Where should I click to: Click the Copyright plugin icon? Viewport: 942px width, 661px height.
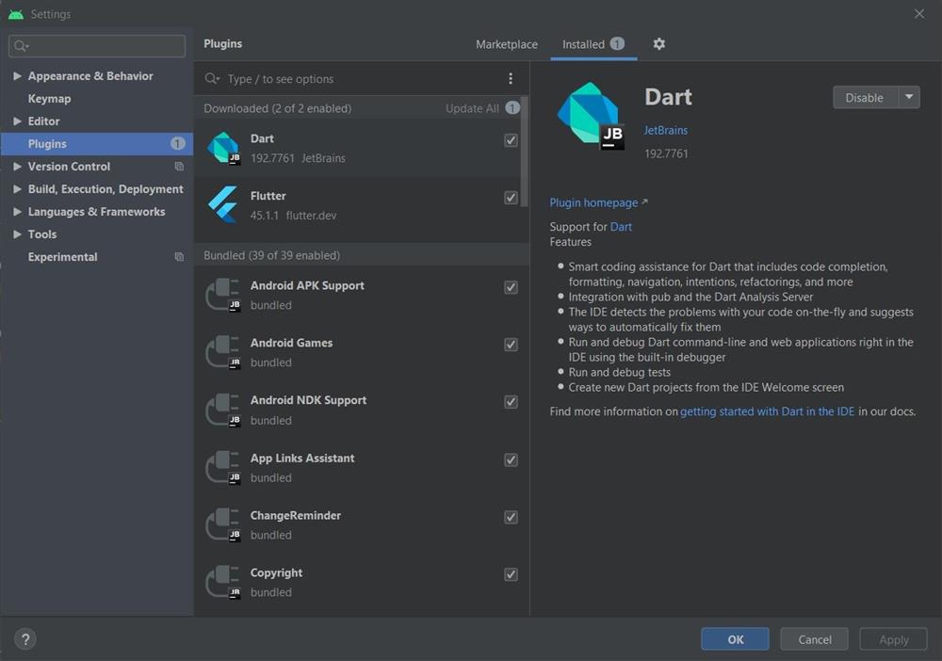(x=223, y=582)
